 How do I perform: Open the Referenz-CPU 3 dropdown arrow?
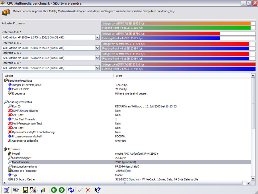pos(97,58)
